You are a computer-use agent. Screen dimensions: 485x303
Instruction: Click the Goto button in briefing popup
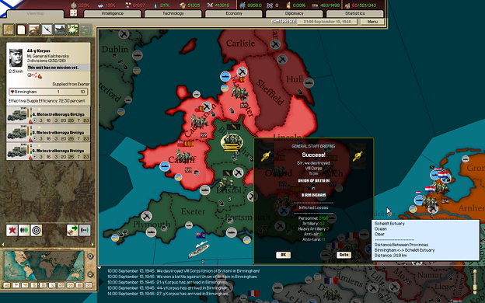(344, 255)
